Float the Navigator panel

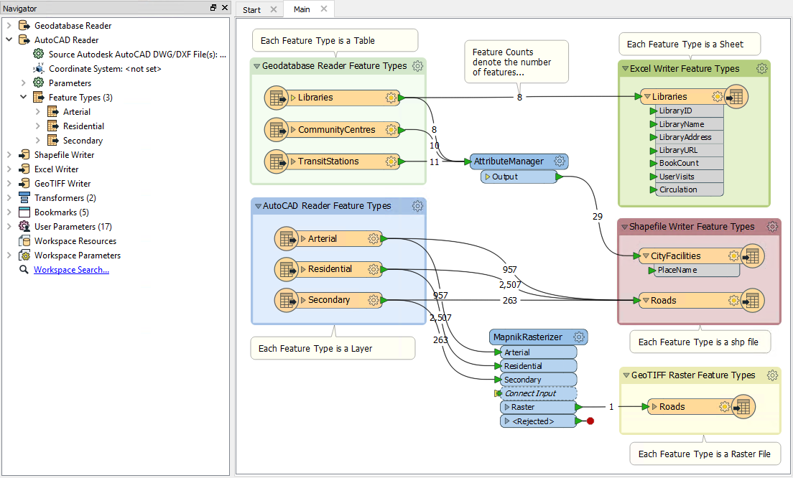pos(213,8)
